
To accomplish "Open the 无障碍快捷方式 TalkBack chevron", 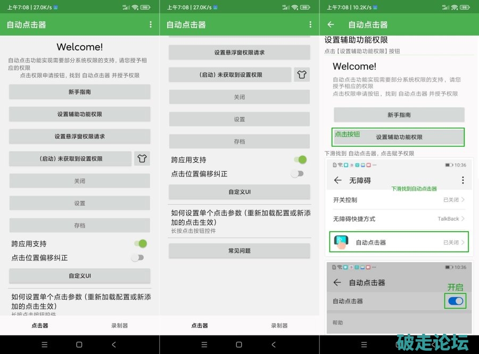I will [x=463, y=218].
